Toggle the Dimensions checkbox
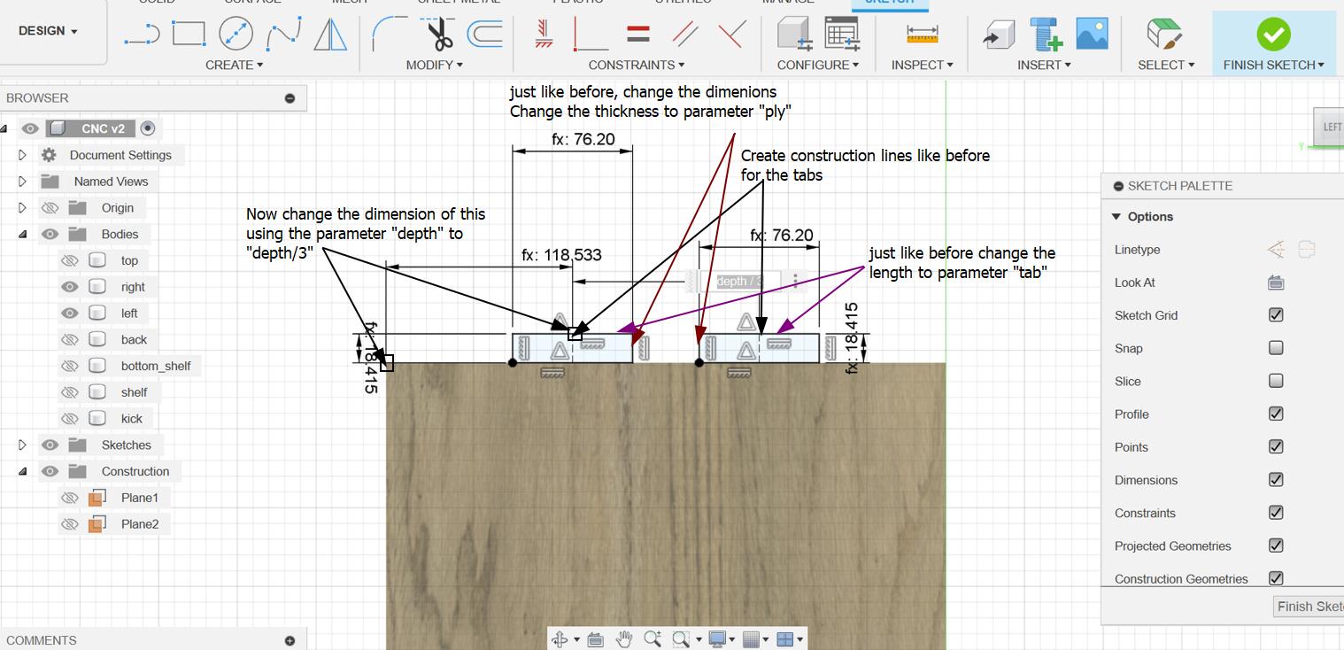The image size is (1344, 650). coord(1276,480)
